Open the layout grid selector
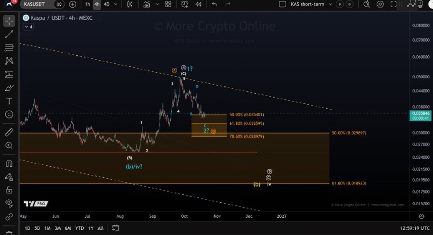Image resolution: width=433 pixels, height=235 pixels. pos(168,4)
